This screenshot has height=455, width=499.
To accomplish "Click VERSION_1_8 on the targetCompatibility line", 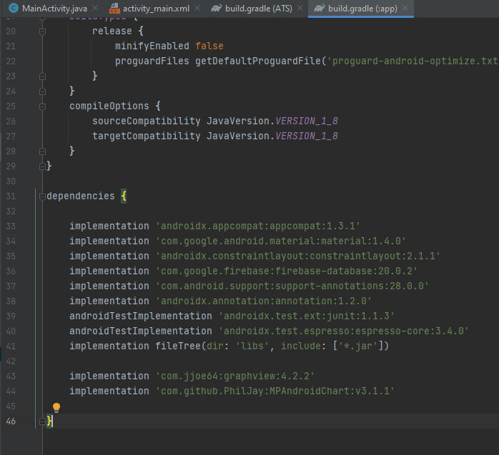I will (307, 136).
